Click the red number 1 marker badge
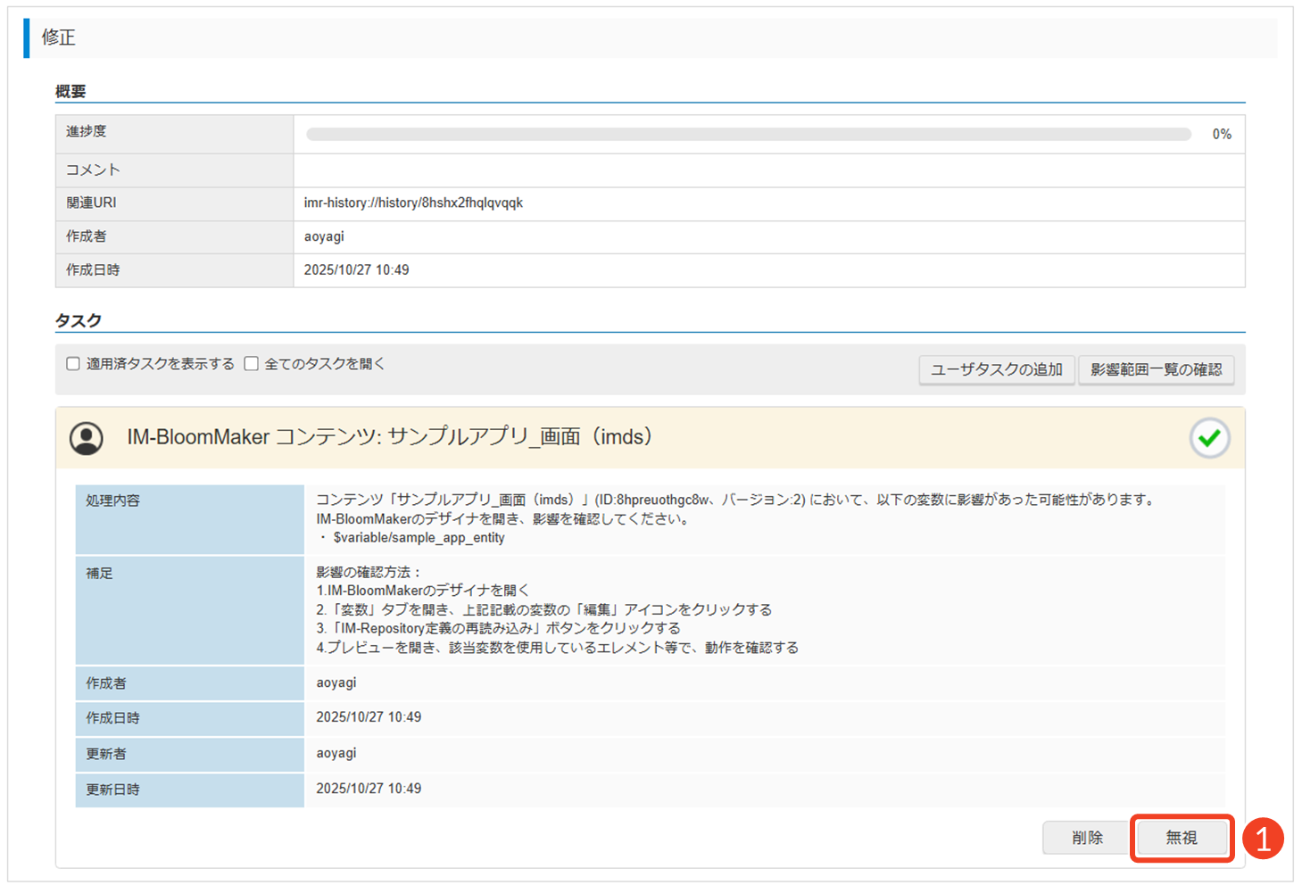 pyautogui.click(x=1263, y=839)
